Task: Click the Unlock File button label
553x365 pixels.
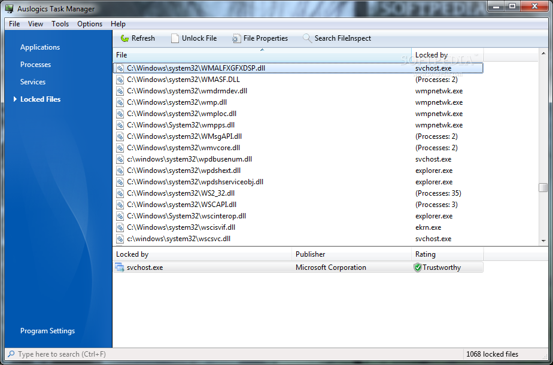Action: 199,38
